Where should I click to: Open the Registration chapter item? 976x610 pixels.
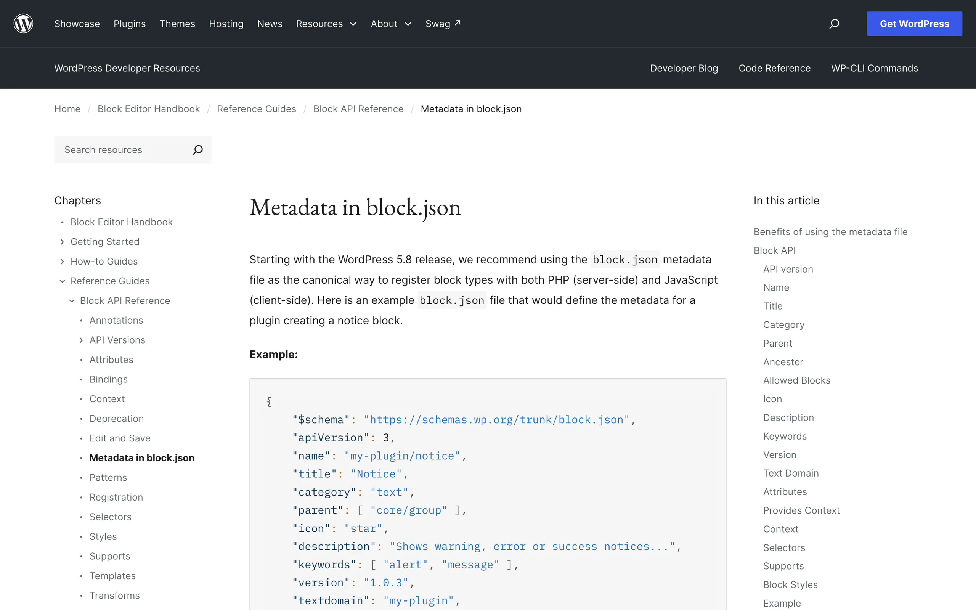click(116, 497)
